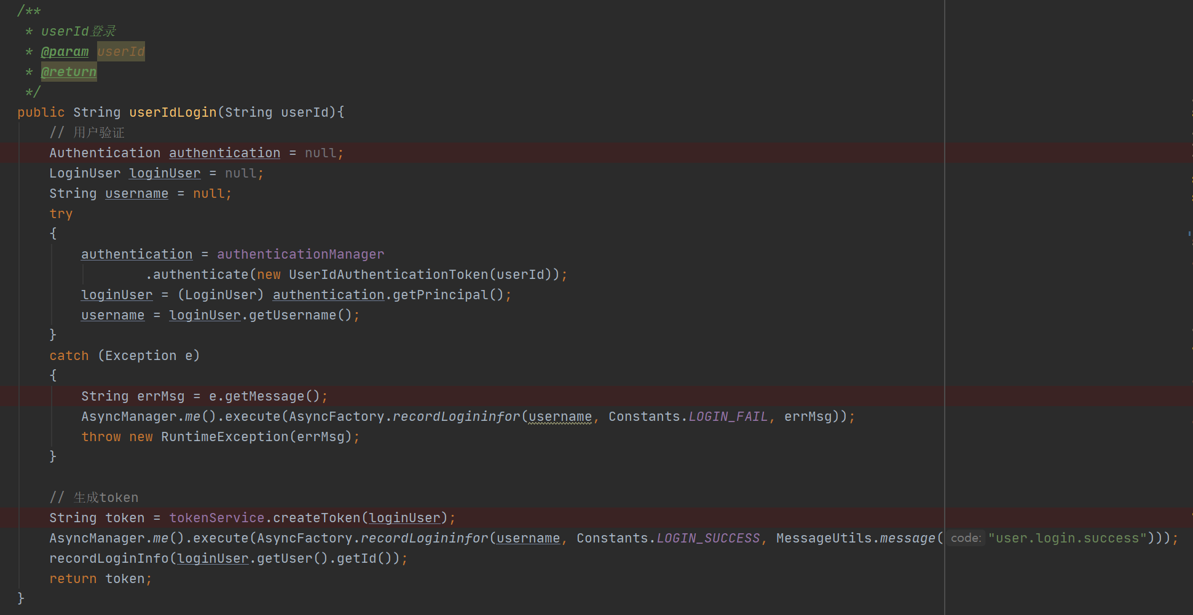The width and height of the screenshot is (1193, 615).
Task: Click the inline 'code:' parameter hint
Action: 965,538
